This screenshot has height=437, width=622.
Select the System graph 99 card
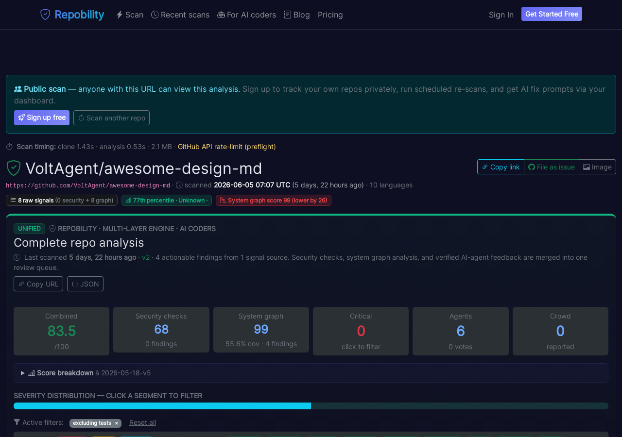[261, 330]
